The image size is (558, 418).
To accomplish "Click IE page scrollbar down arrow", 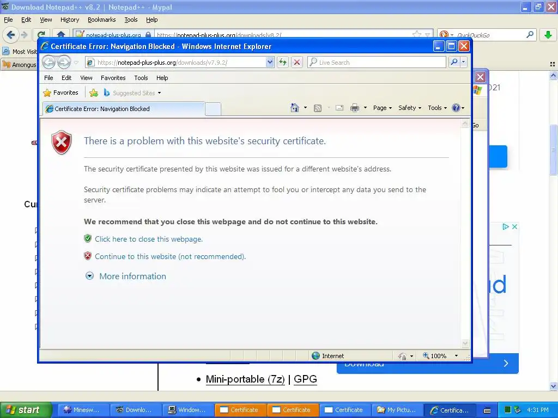I will [465, 343].
